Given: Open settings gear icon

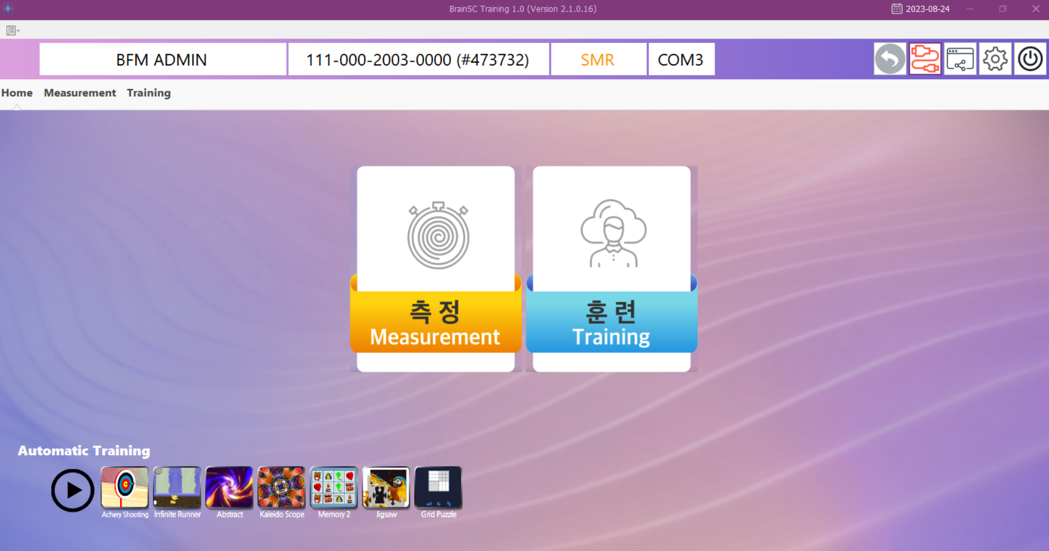Looking at the screenshot, I should click(995, 59).
